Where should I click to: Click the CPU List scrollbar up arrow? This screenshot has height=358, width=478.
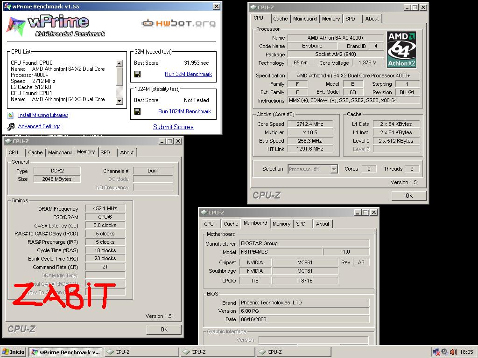pos(119,63)
